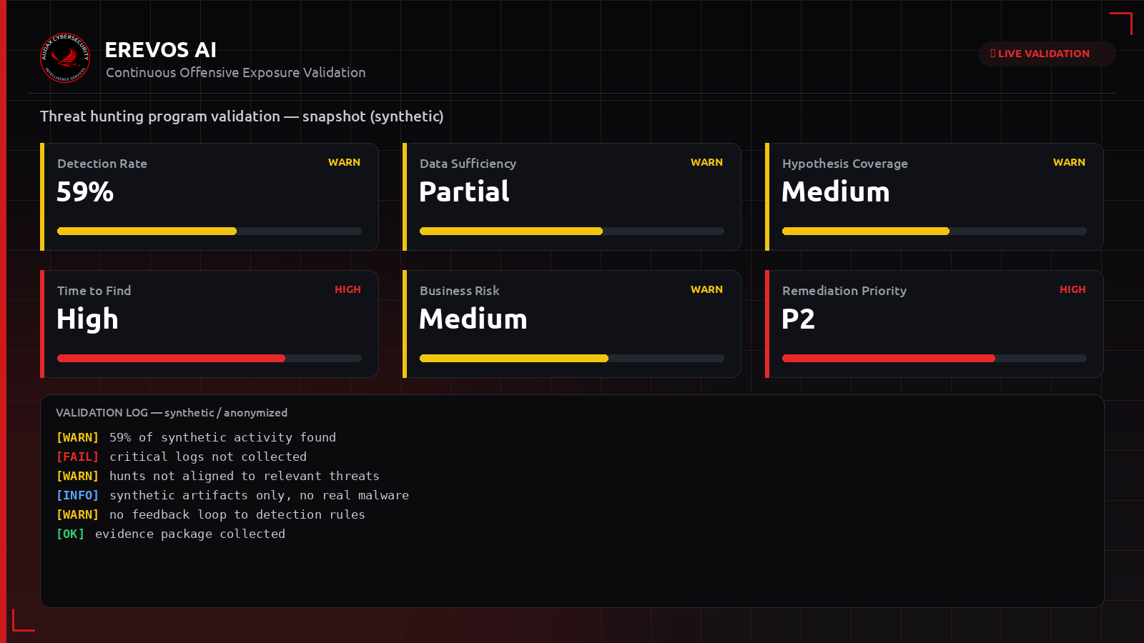Screen dimensions: 1144x643
Task: Click the Partial value in Data Sufficiency
Action: 464,191
